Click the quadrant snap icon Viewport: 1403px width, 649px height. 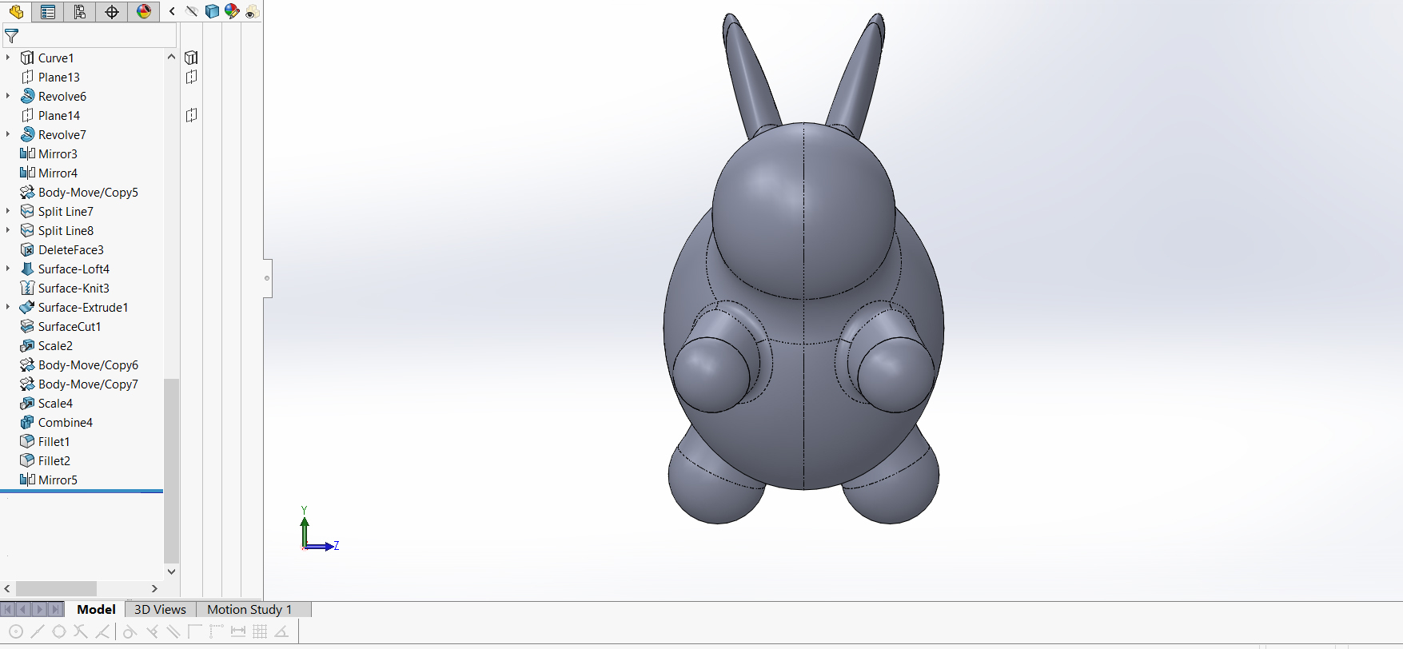[59, 631]
